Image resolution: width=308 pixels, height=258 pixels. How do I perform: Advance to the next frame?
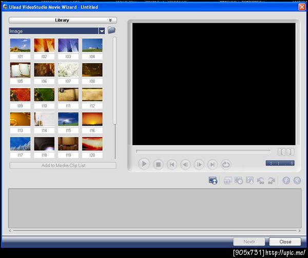(x=199, y=165)
